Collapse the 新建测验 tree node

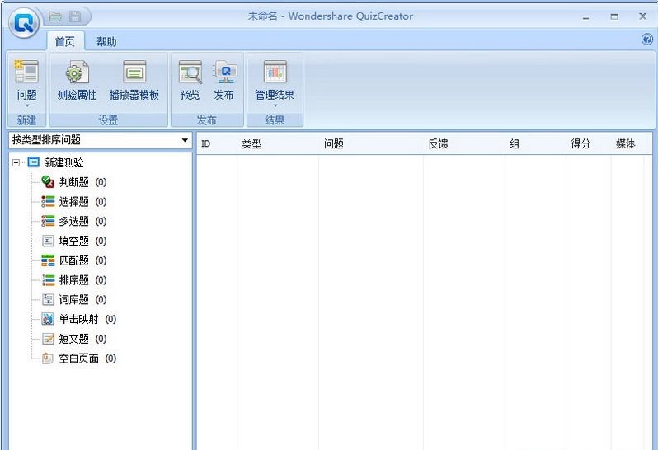[16, 162]
